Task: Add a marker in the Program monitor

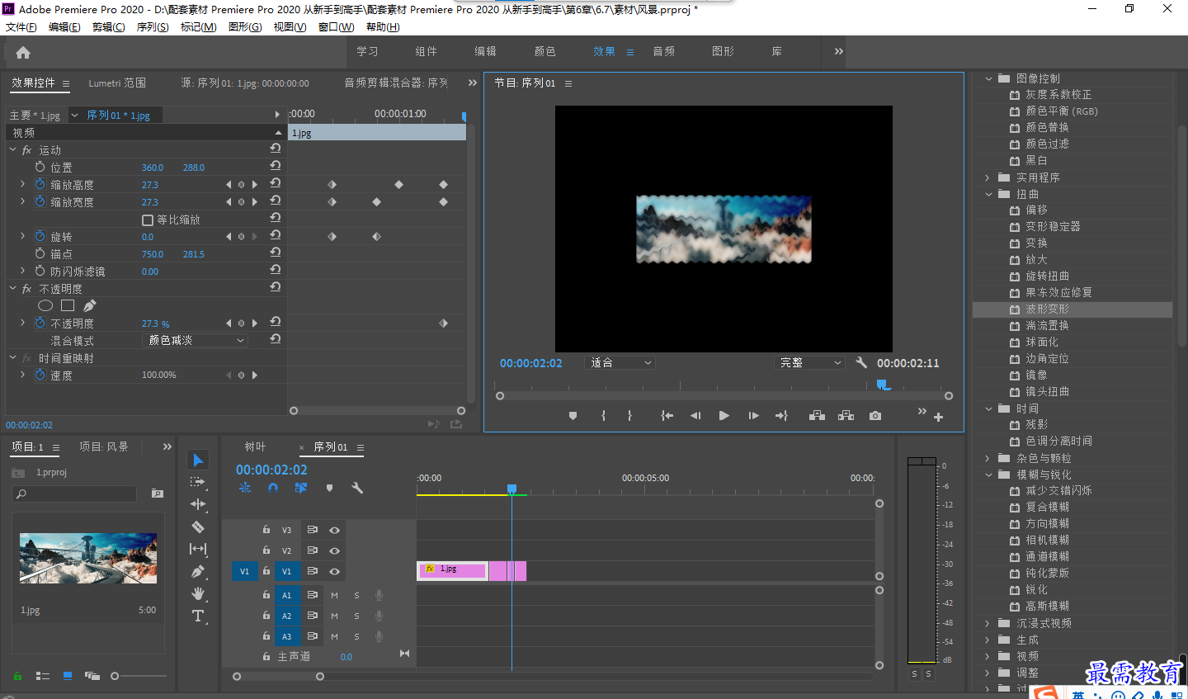Action: (x=573, y=416)
